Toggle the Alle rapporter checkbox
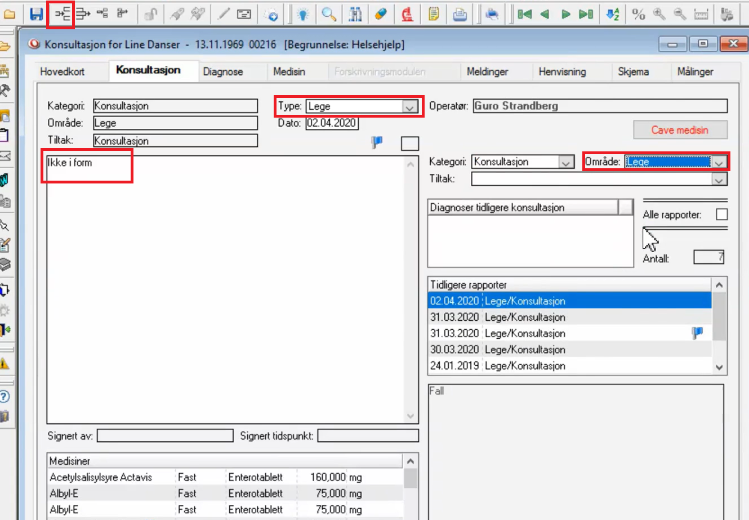Screen dimensions: 749x520 pos(721,214)
